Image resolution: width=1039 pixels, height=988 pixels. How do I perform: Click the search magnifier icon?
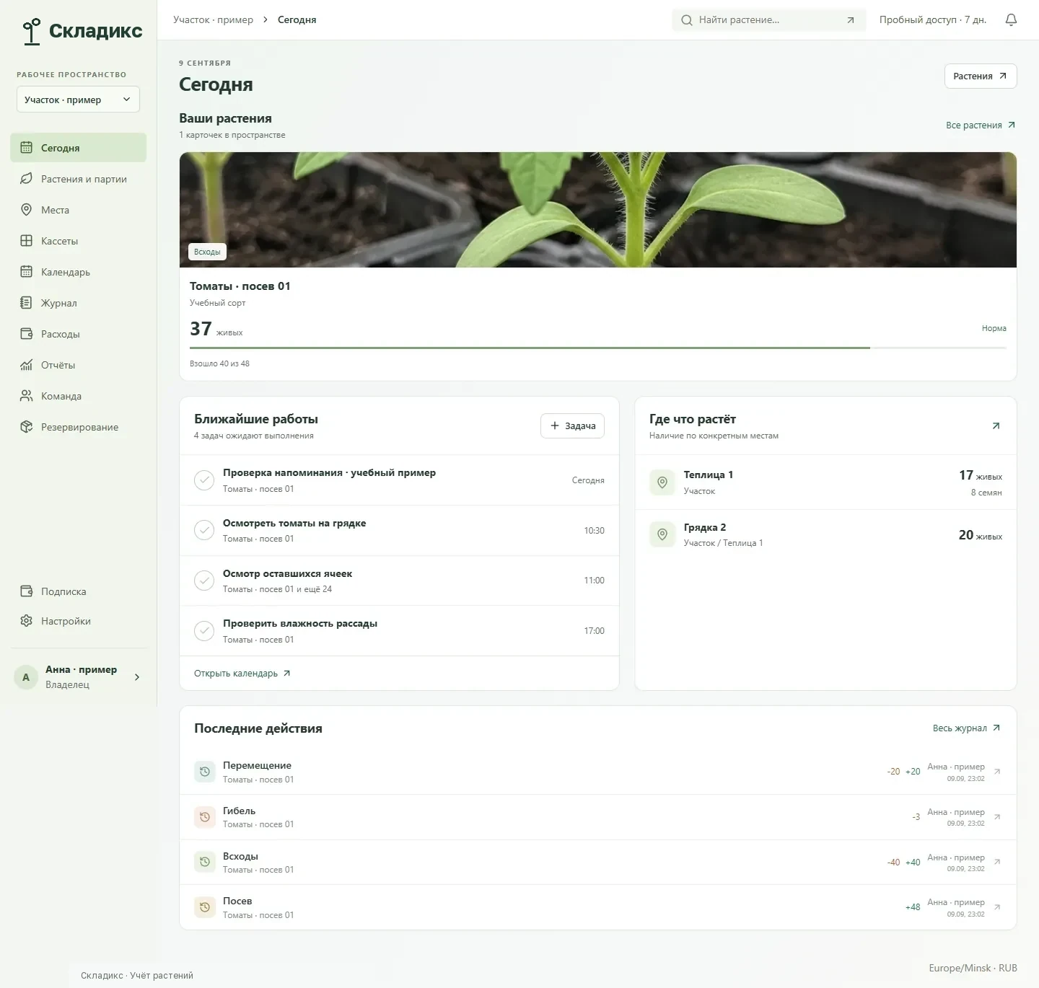687,20
